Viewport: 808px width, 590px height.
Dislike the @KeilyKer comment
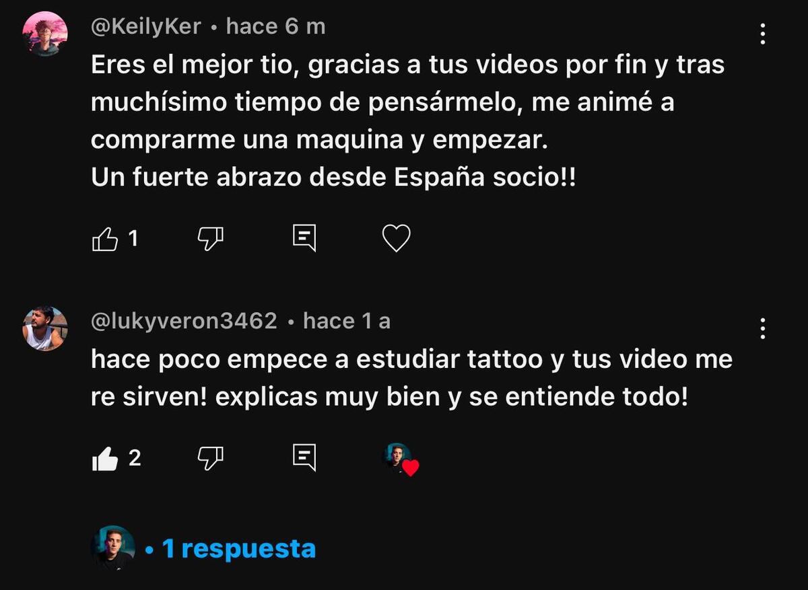coord(211,238)
